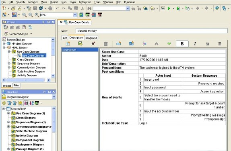Expand the Project Source tree node

click(4, 43)
